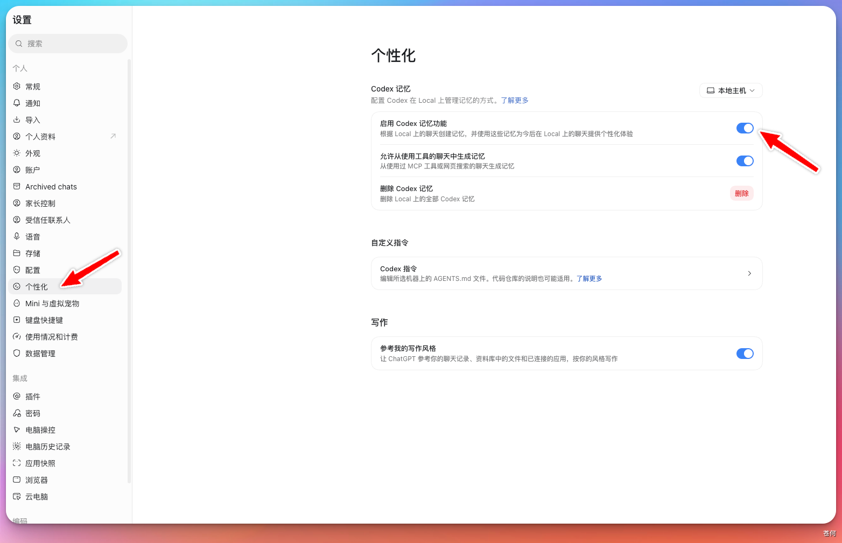This screenshot has height=543, width=842.
Task: Toggle 参考我的写作风格 switch
Action: click(x=745, y=354)
